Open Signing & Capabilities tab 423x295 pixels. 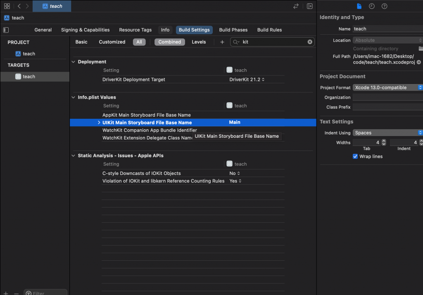[x=85, y=30]
